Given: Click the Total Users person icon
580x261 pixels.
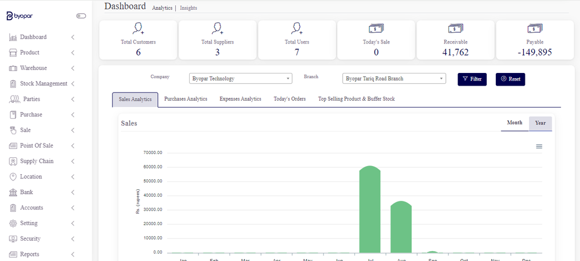Looking at the screenshot, I should tap(297, 28).
